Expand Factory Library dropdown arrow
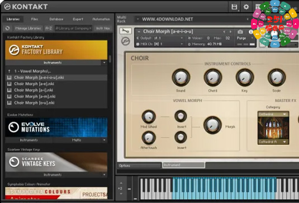299x203 pixels. pyautogui.click(x=104, y=63)
